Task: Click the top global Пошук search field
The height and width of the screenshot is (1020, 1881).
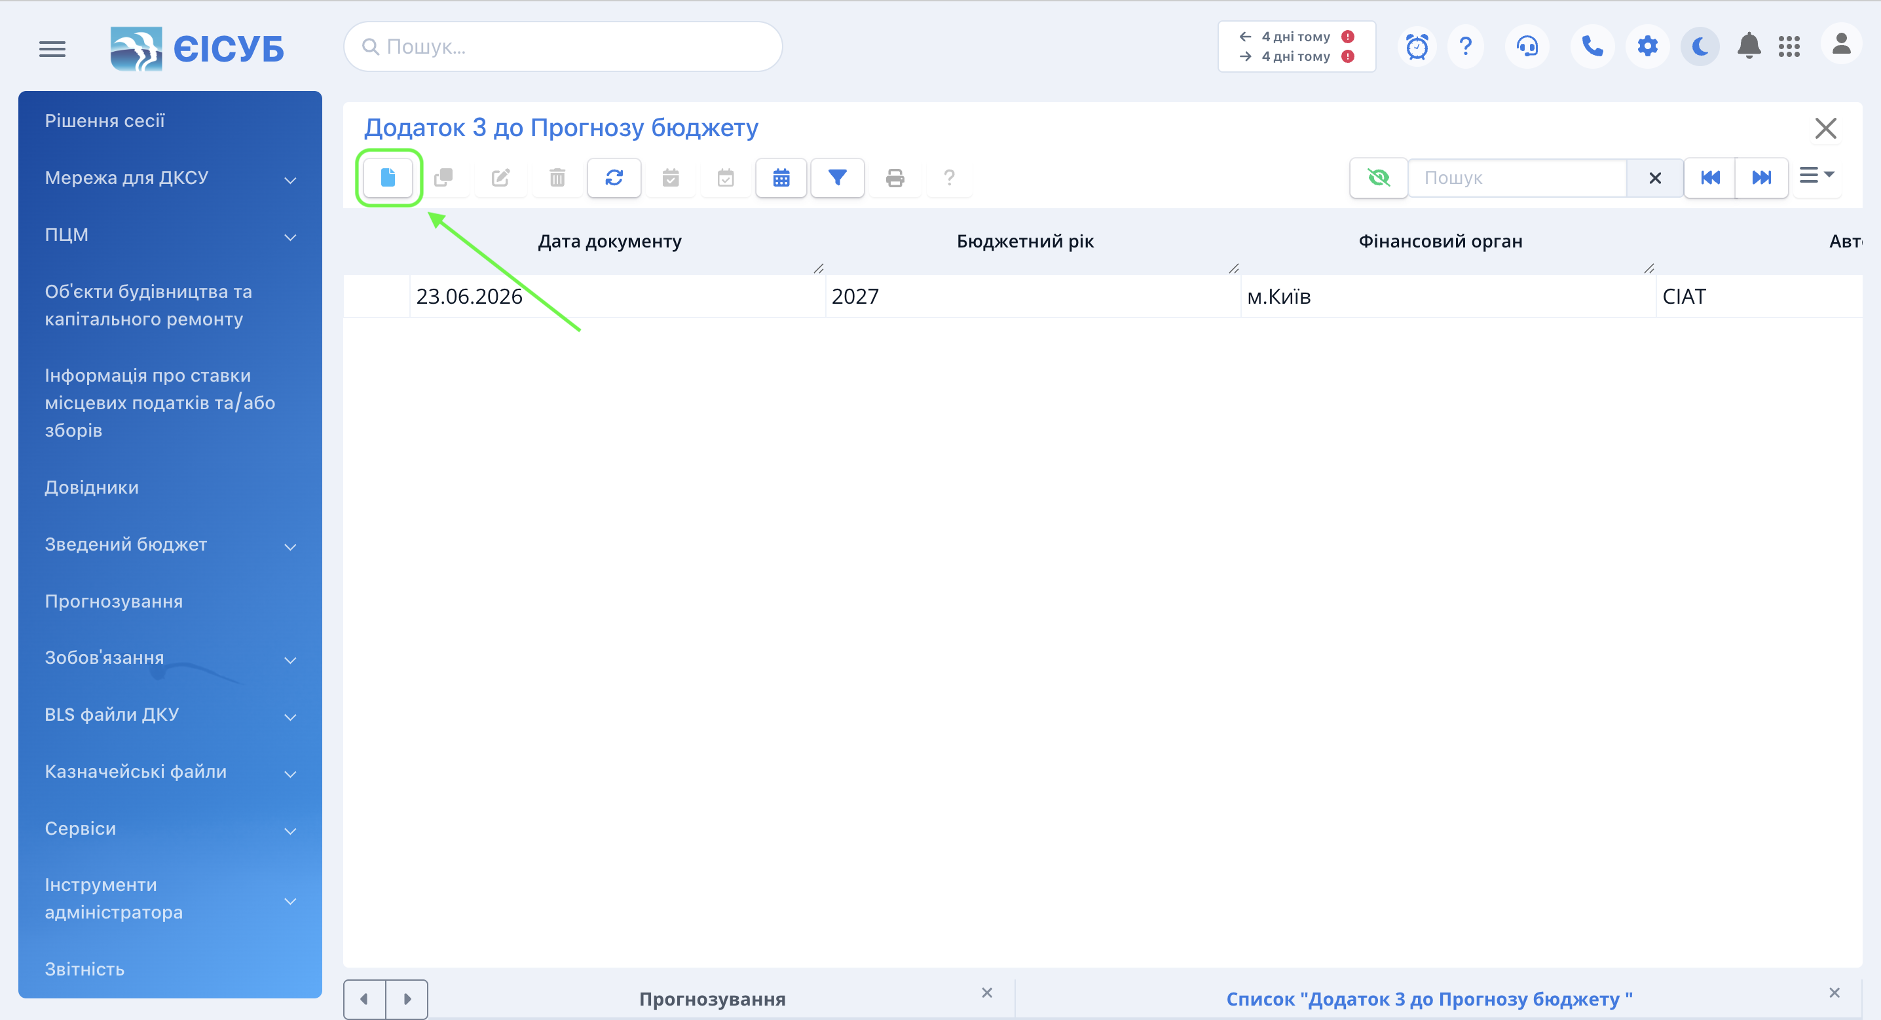Action: coord(563,46)
